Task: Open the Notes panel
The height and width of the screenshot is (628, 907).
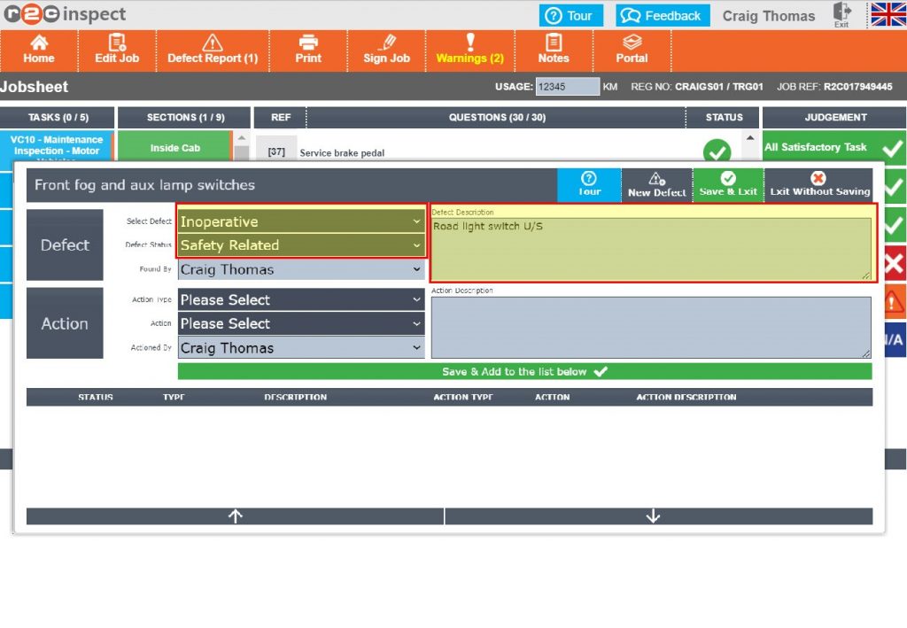Action: pos(554,50)
